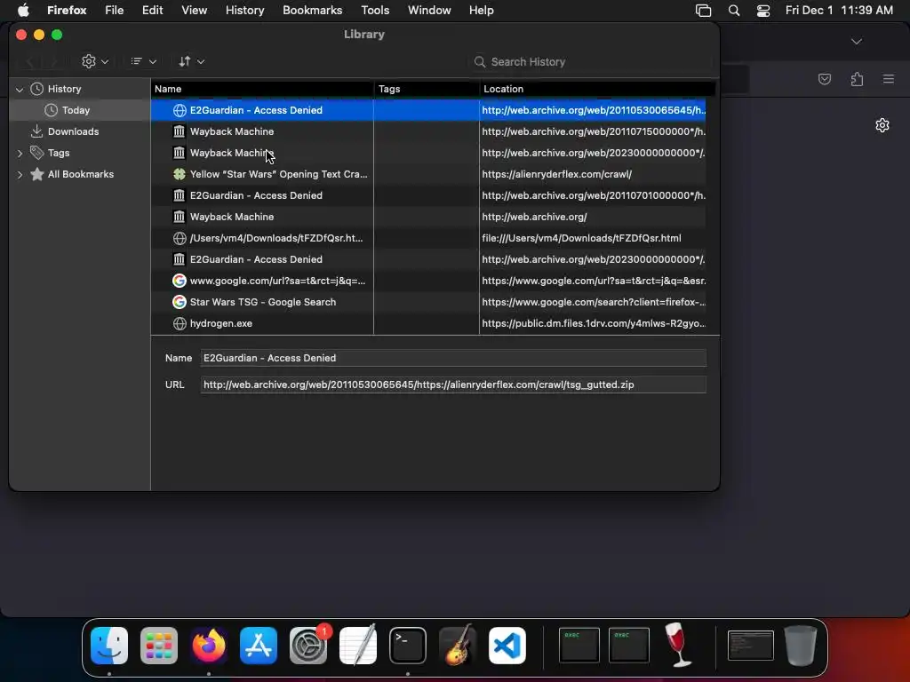Click the green favicon of Star Wars crawl row
Screen dimensions: 910x682
[x=180, y=174]
